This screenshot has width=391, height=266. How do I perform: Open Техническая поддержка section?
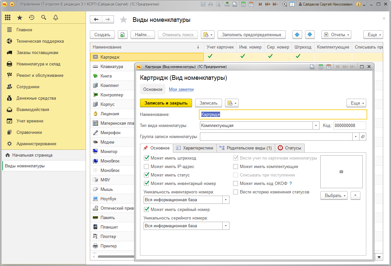tap(40, 41)
